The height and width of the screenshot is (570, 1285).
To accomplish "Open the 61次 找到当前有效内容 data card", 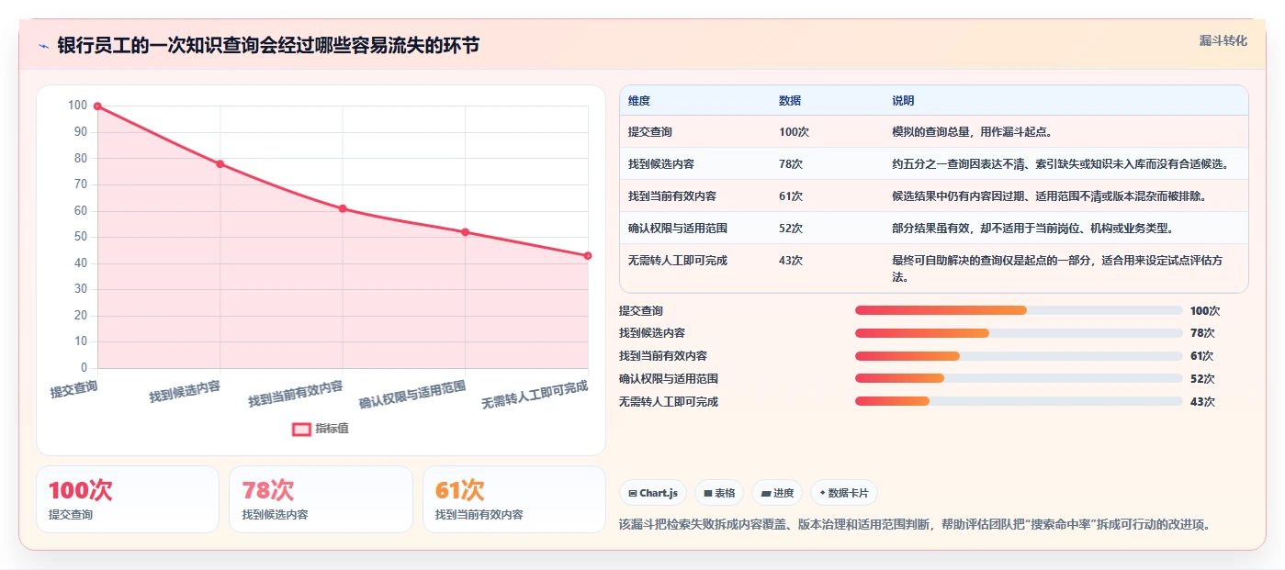I will pyautogui.click(x=514, y=499).
